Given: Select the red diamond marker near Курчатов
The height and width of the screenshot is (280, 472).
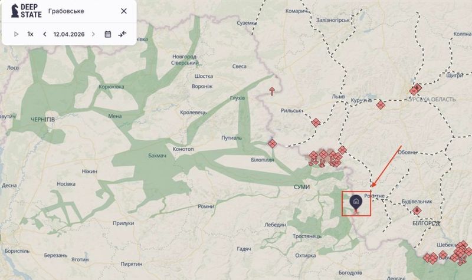Looking at the screenshot, I should pos(381,105).
